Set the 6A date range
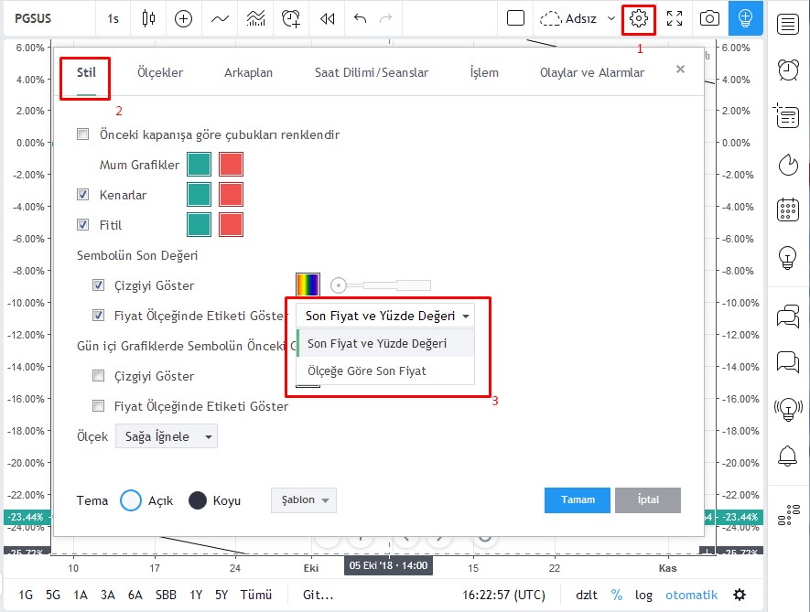 [135, 595]
